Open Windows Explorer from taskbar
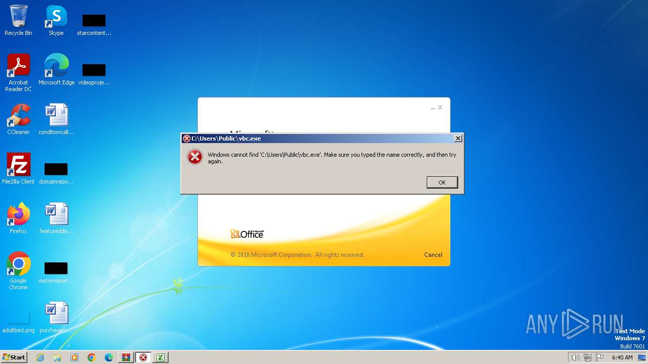Image resolution: width=648 pixels, height=364 pixels. pos(57,357)
